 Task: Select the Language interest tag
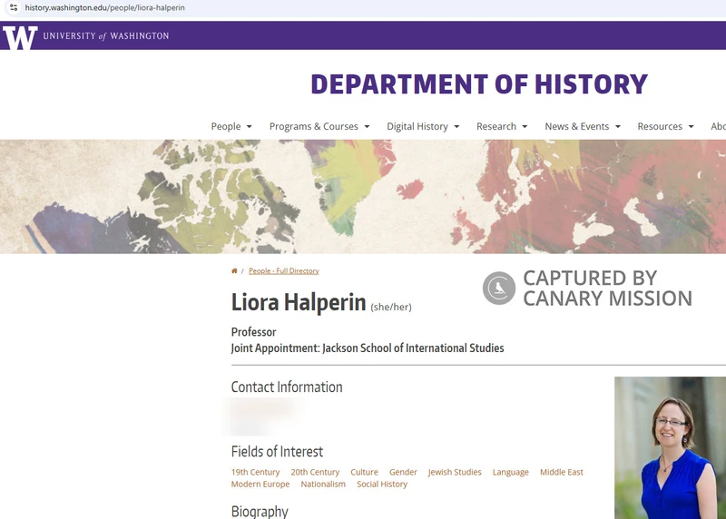click(510, 472)
